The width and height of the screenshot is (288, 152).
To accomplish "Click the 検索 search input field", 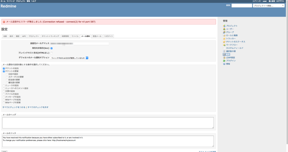I will pyautogui.click(x=242, y=6).
